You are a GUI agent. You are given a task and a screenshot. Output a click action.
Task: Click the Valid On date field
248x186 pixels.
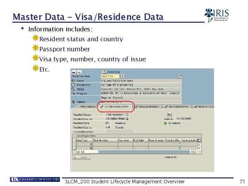[184, 118]
